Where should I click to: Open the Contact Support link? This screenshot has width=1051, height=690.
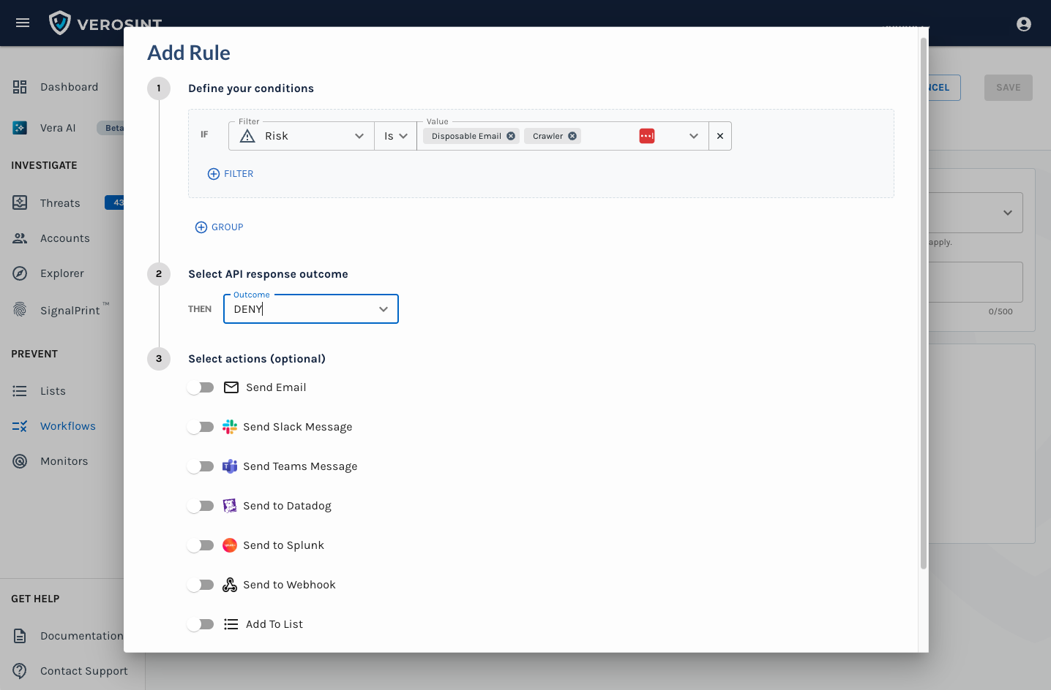tap(84, 671)
